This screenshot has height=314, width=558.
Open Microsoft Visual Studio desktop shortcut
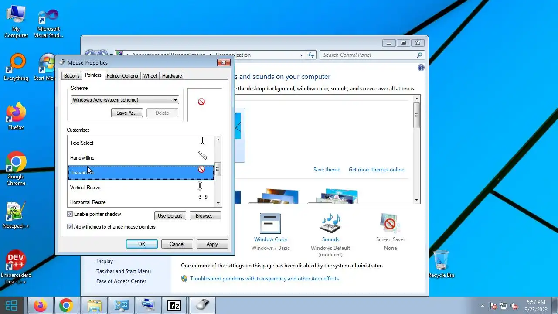tap(48, 23)
